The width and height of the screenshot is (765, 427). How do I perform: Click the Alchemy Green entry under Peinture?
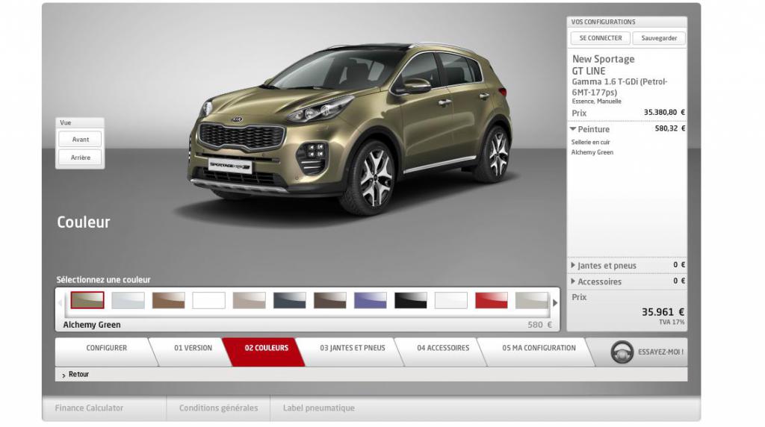point(592,152)
